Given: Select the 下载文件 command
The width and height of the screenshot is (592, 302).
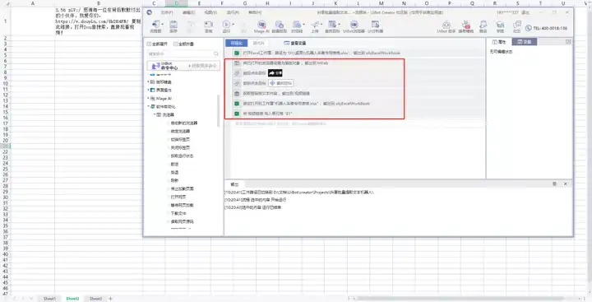Looking at the screenshot, I should tap(178, 213).
